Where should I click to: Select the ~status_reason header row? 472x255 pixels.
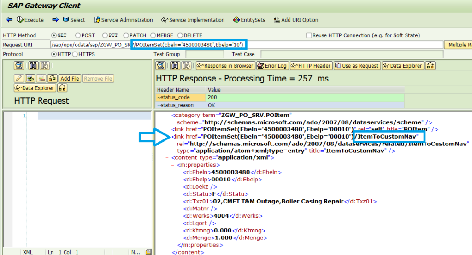[181, 105]
